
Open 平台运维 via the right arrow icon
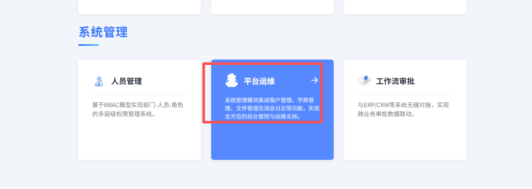click(x=315, y=80)
